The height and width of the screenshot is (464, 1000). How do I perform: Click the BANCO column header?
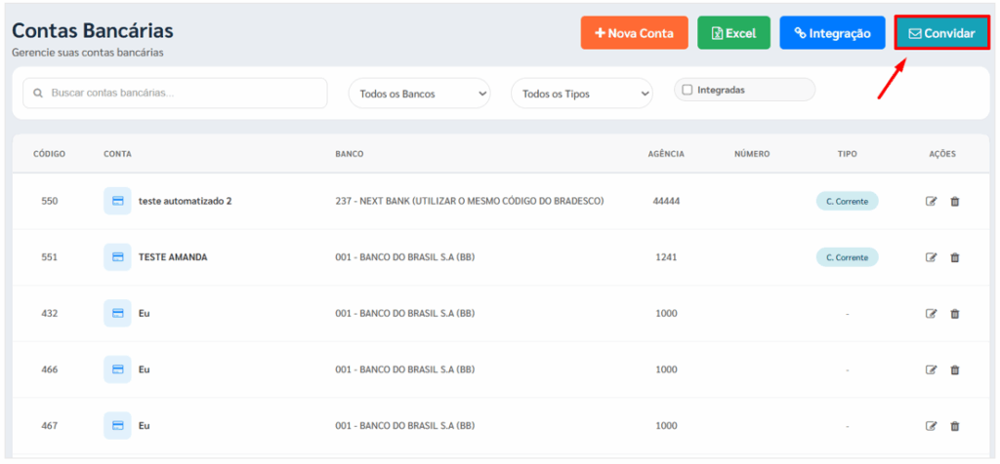pos(350,154)
